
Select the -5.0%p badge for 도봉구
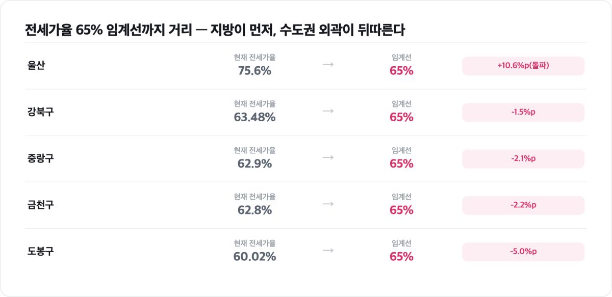[523, 251]
